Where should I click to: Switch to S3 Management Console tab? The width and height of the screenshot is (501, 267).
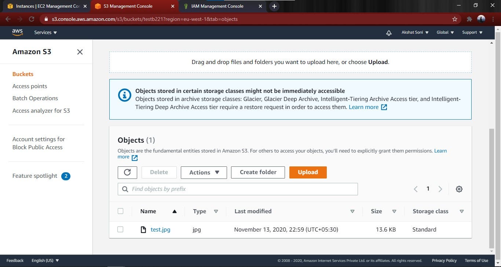[x=134, y=6]
